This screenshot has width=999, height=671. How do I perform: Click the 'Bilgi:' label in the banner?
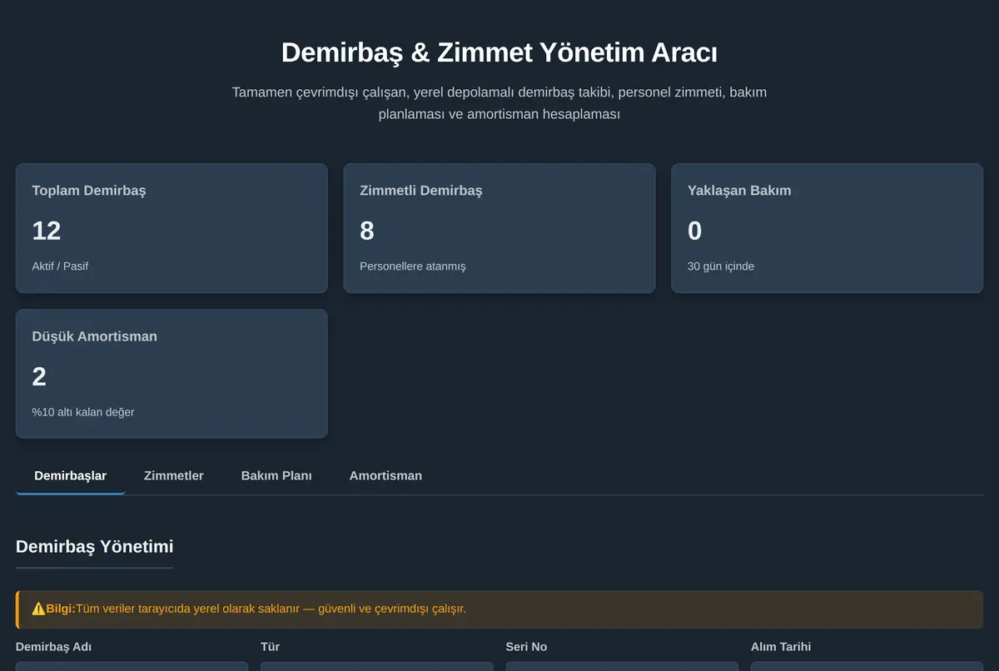tap(61, 609)
